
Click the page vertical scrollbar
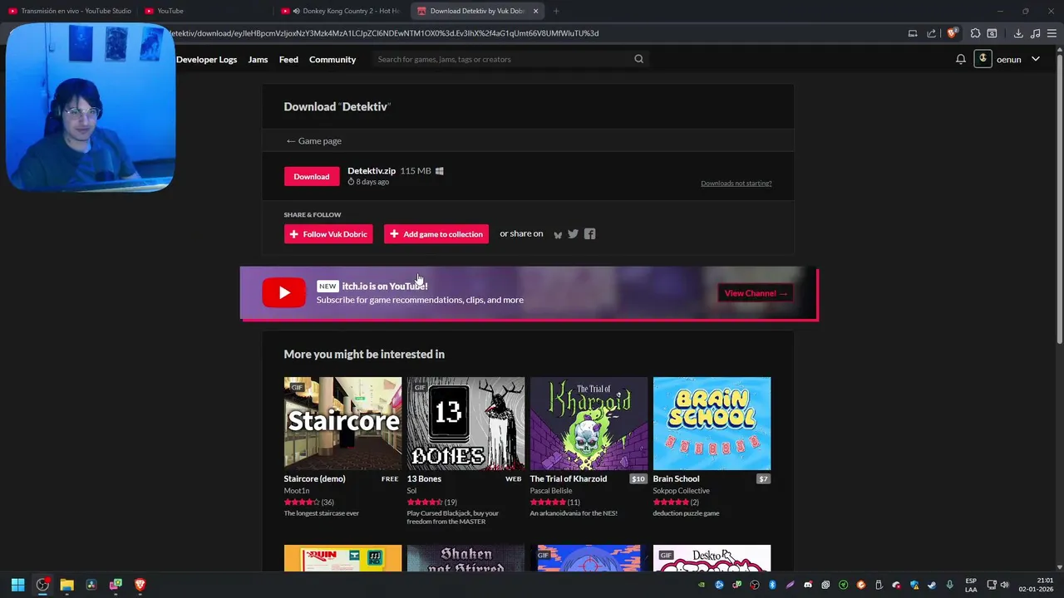tap(1059, 199)
